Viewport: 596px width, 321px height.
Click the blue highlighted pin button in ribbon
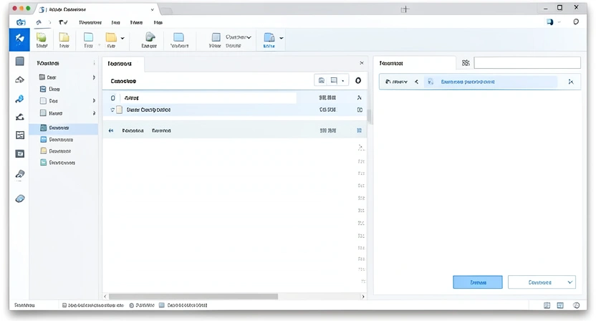(19, 39)
